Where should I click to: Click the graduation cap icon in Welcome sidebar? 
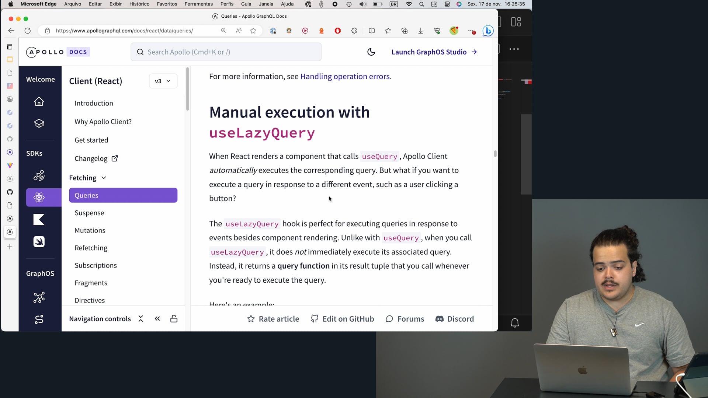point(39,123)
